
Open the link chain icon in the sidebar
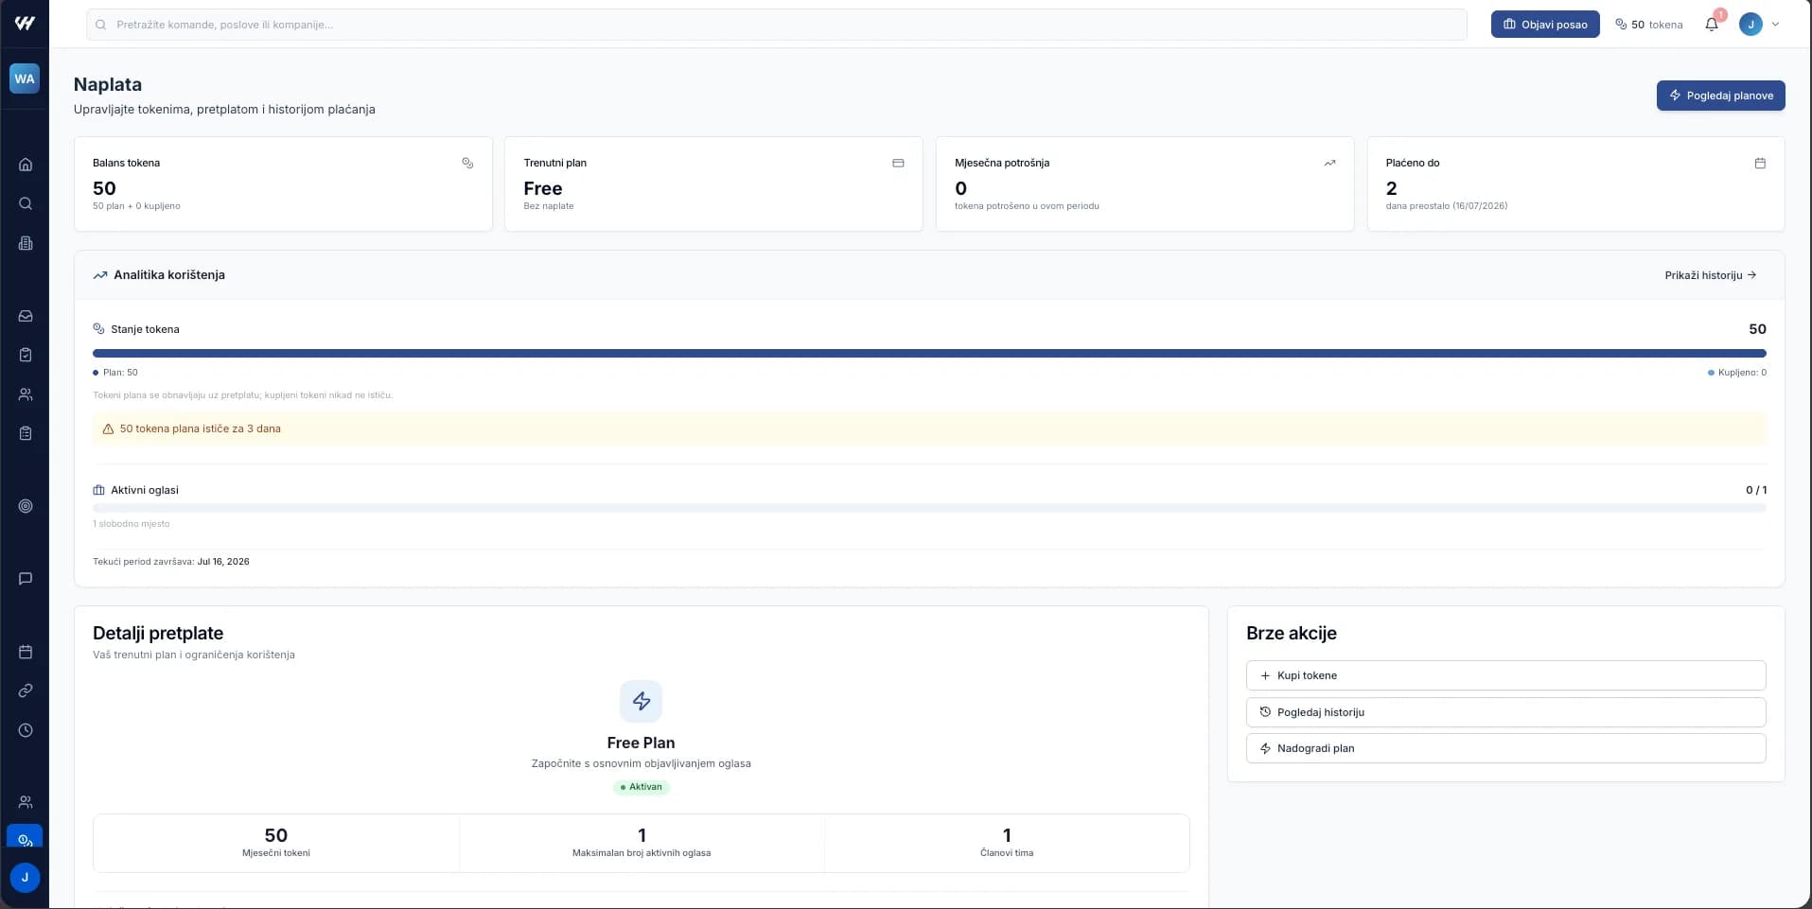pyautogui.click(x=26, y=690)
